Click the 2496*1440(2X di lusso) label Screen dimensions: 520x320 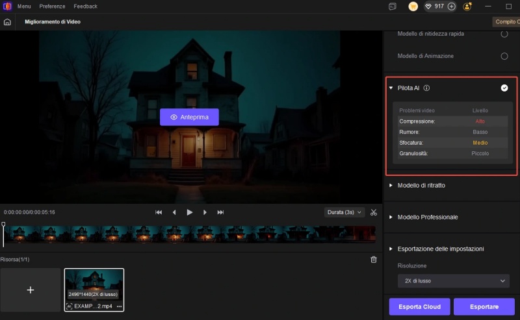tap(93, 294)
